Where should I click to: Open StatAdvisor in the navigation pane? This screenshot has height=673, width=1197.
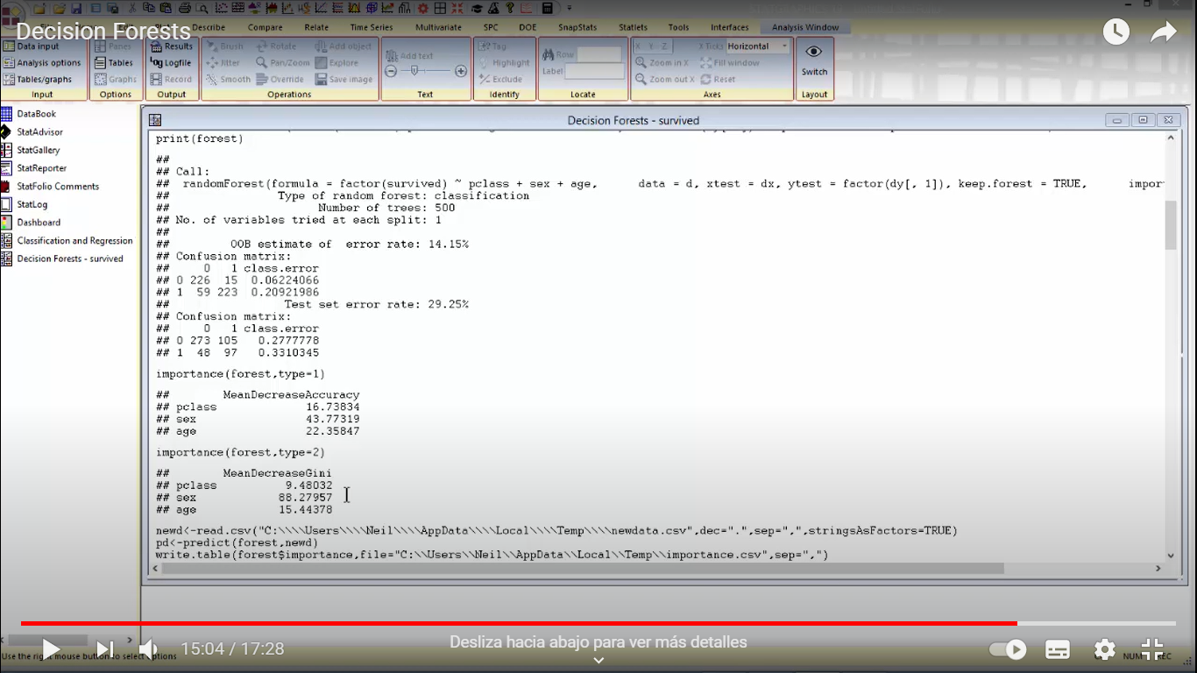point(39,131)
